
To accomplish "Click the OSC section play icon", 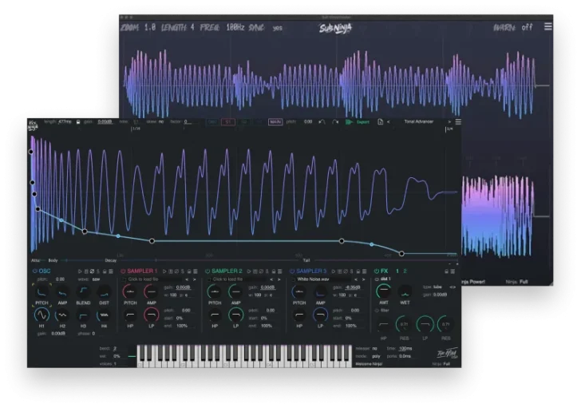I will pos(81,271).
